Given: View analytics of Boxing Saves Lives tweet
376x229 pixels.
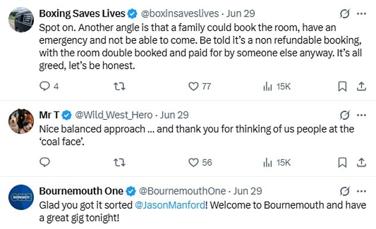Looking at the screenshot, I should pos(277,87).
